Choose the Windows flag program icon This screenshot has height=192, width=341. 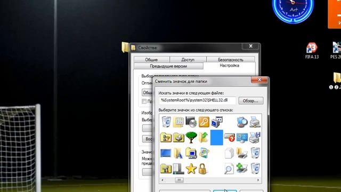(204, 153)
